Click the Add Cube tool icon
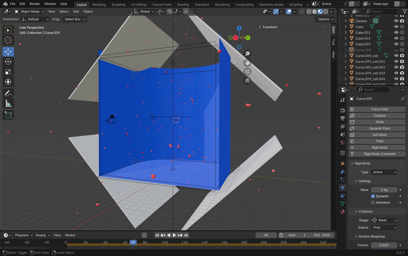408x256 pixels. click(x=8, y=115)
